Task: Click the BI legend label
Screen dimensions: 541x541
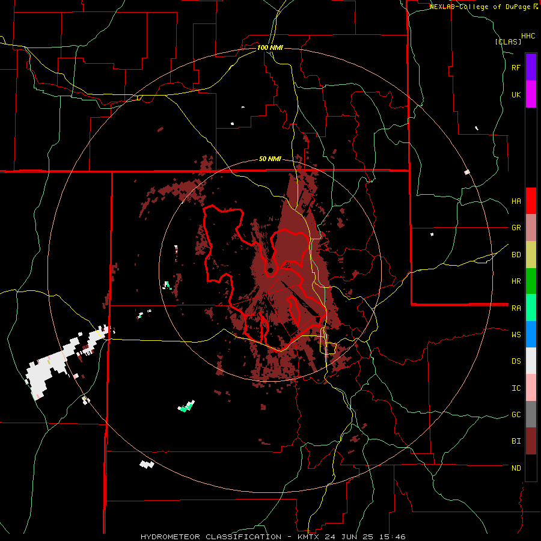Action: [516, 441]
